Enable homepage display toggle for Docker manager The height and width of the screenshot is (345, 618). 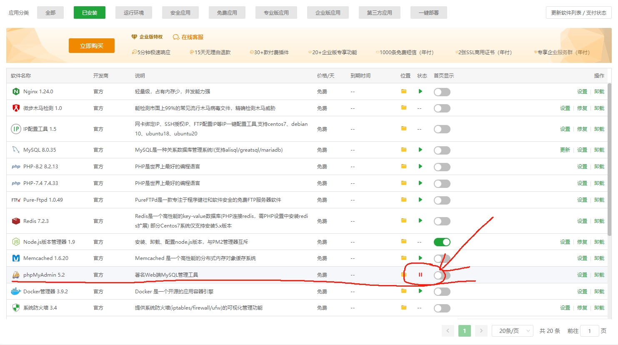442,292
